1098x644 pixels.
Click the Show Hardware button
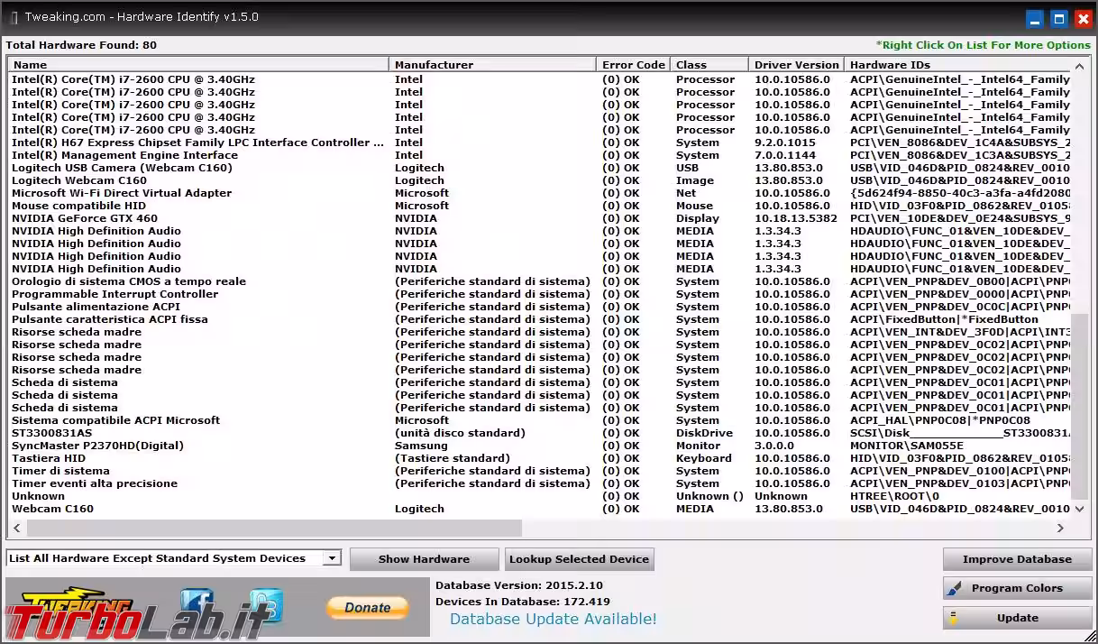point(424,559)
